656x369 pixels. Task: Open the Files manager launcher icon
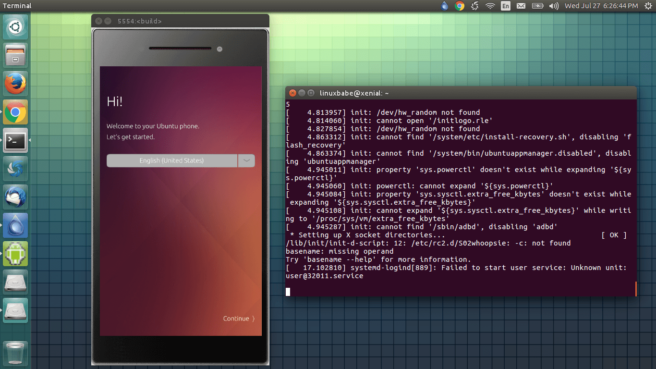15,55
